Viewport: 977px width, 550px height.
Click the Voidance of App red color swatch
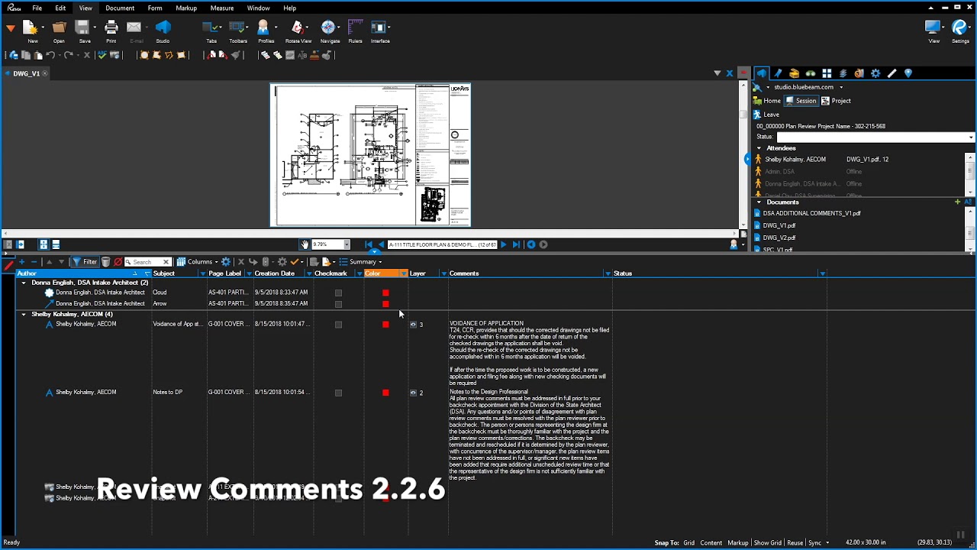point(385,325)
